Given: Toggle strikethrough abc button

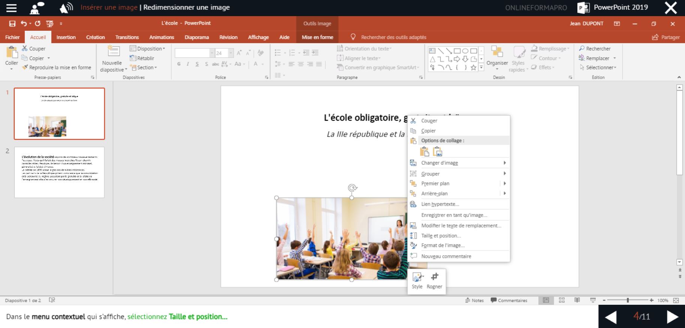Looking at the screenshot, I should (x=215, y=64).
